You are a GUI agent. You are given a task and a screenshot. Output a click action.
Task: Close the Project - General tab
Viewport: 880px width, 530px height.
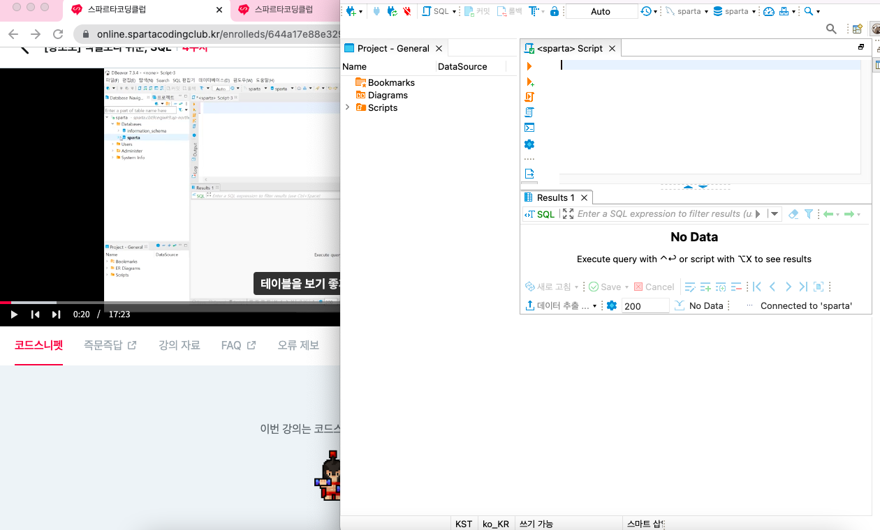(439, 48)
